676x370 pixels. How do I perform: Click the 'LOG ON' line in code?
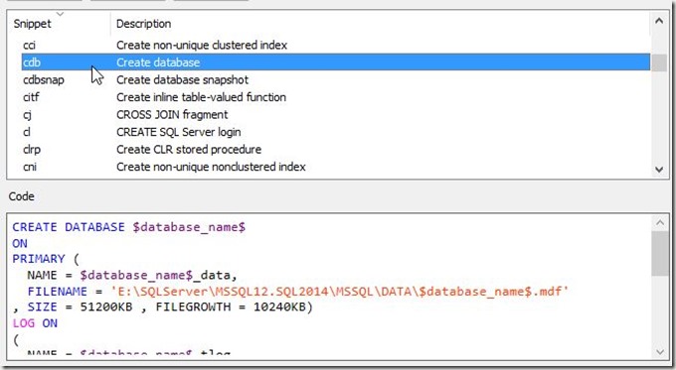tap(35, 323)
